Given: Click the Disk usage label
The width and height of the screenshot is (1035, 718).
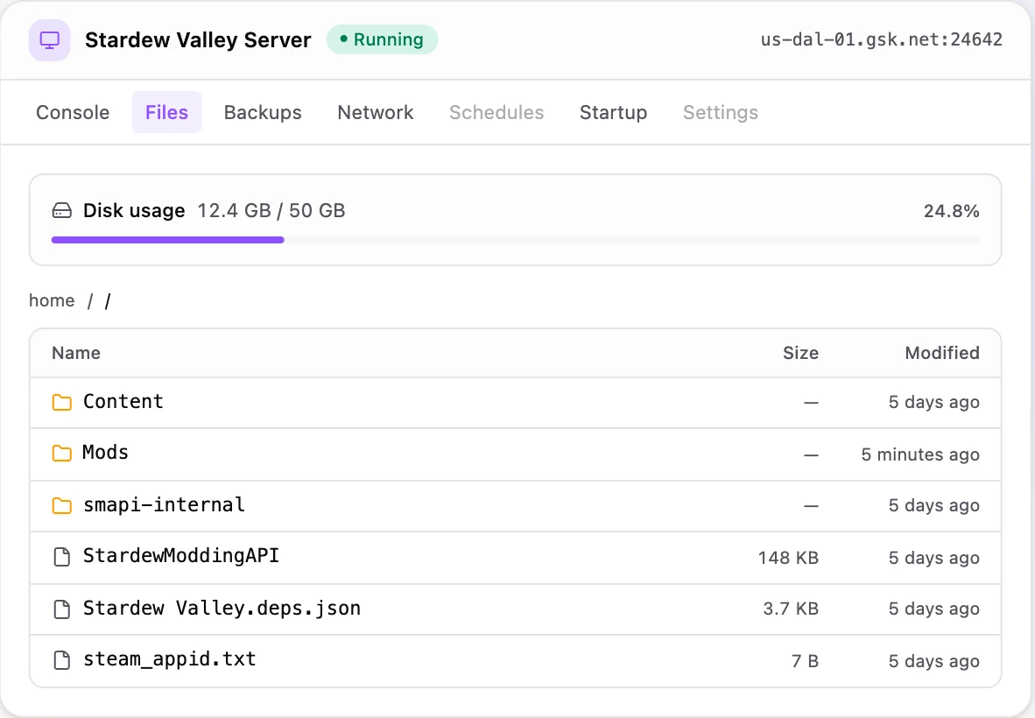Looking at the screenshot, I should coord(134,211).
